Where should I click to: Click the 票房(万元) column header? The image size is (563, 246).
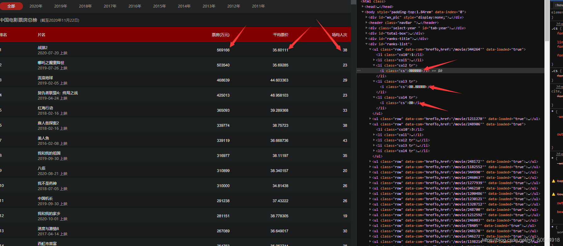pos(221,35)
